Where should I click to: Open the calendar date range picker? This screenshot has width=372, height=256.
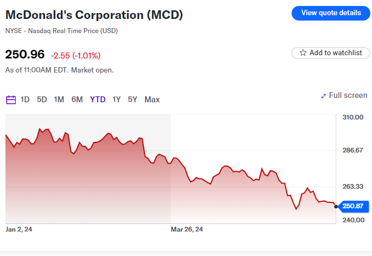(11, 100)
